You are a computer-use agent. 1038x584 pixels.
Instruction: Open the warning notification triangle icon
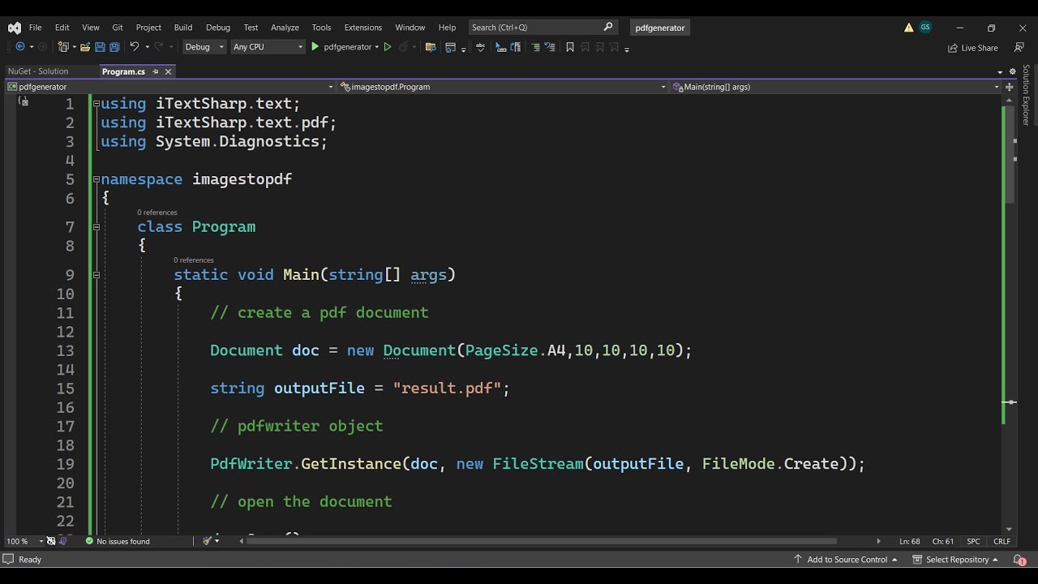click(x=908, y=28)
